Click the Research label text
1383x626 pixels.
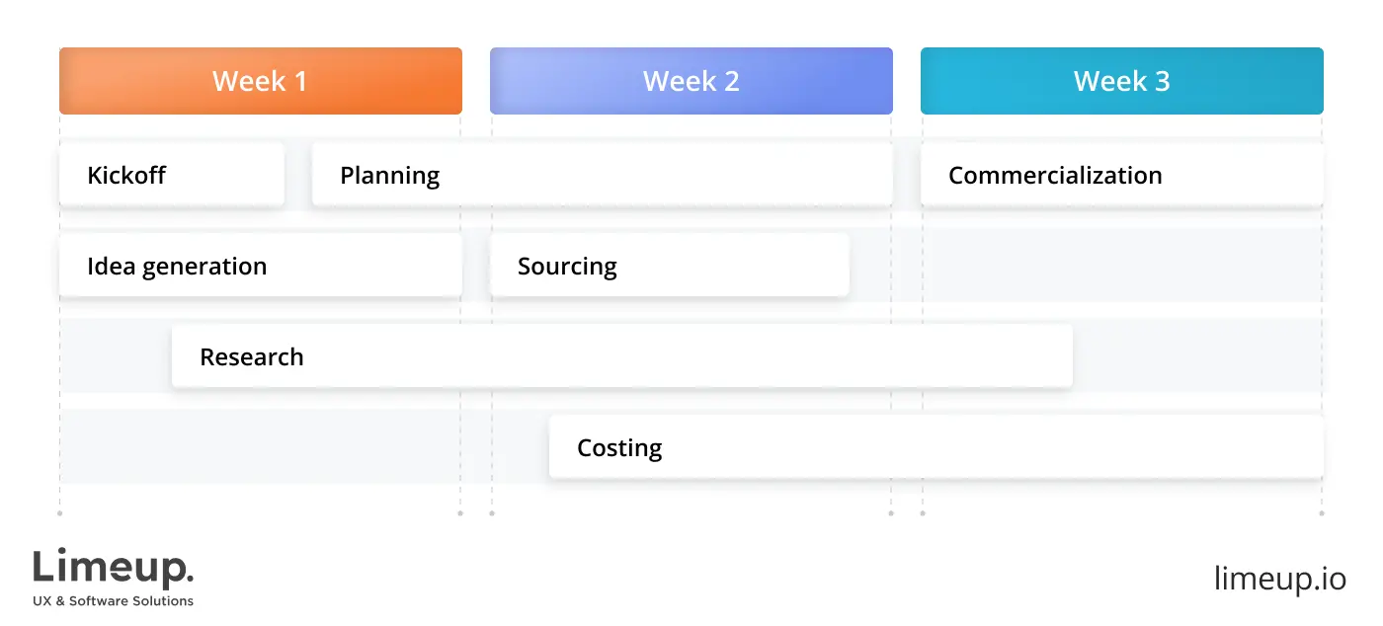252,356
